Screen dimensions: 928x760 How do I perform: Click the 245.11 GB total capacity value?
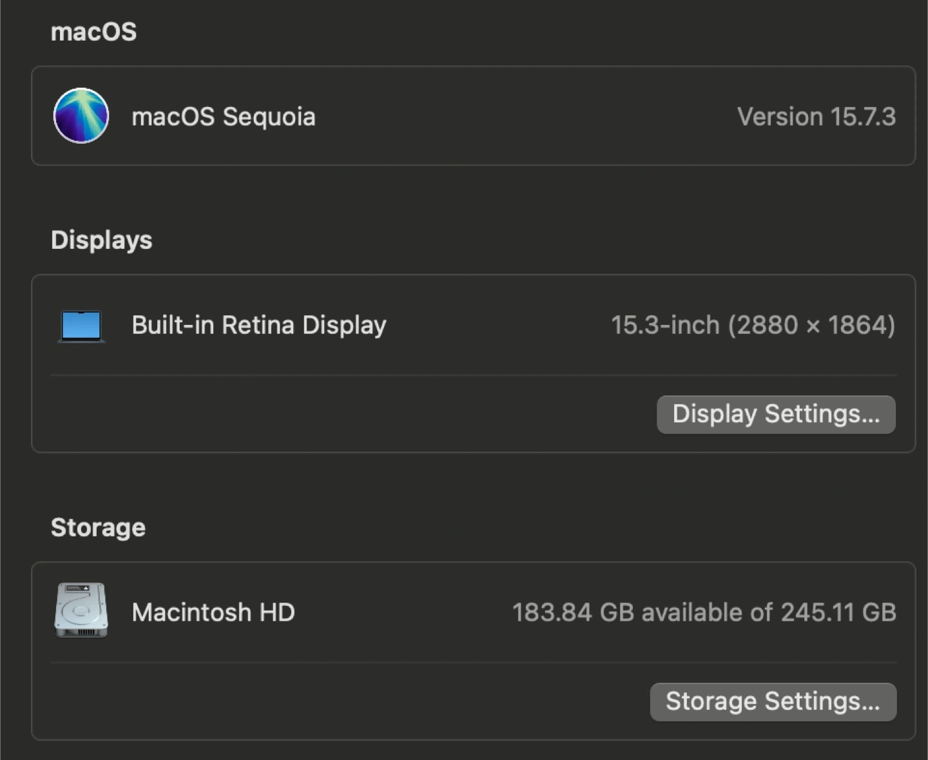(838, 612)
